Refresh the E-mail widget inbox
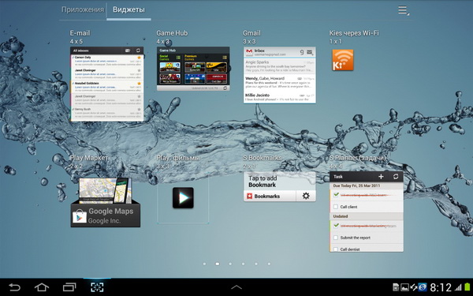This screenshot has width=473, height=296. click(x=138, y=51)
